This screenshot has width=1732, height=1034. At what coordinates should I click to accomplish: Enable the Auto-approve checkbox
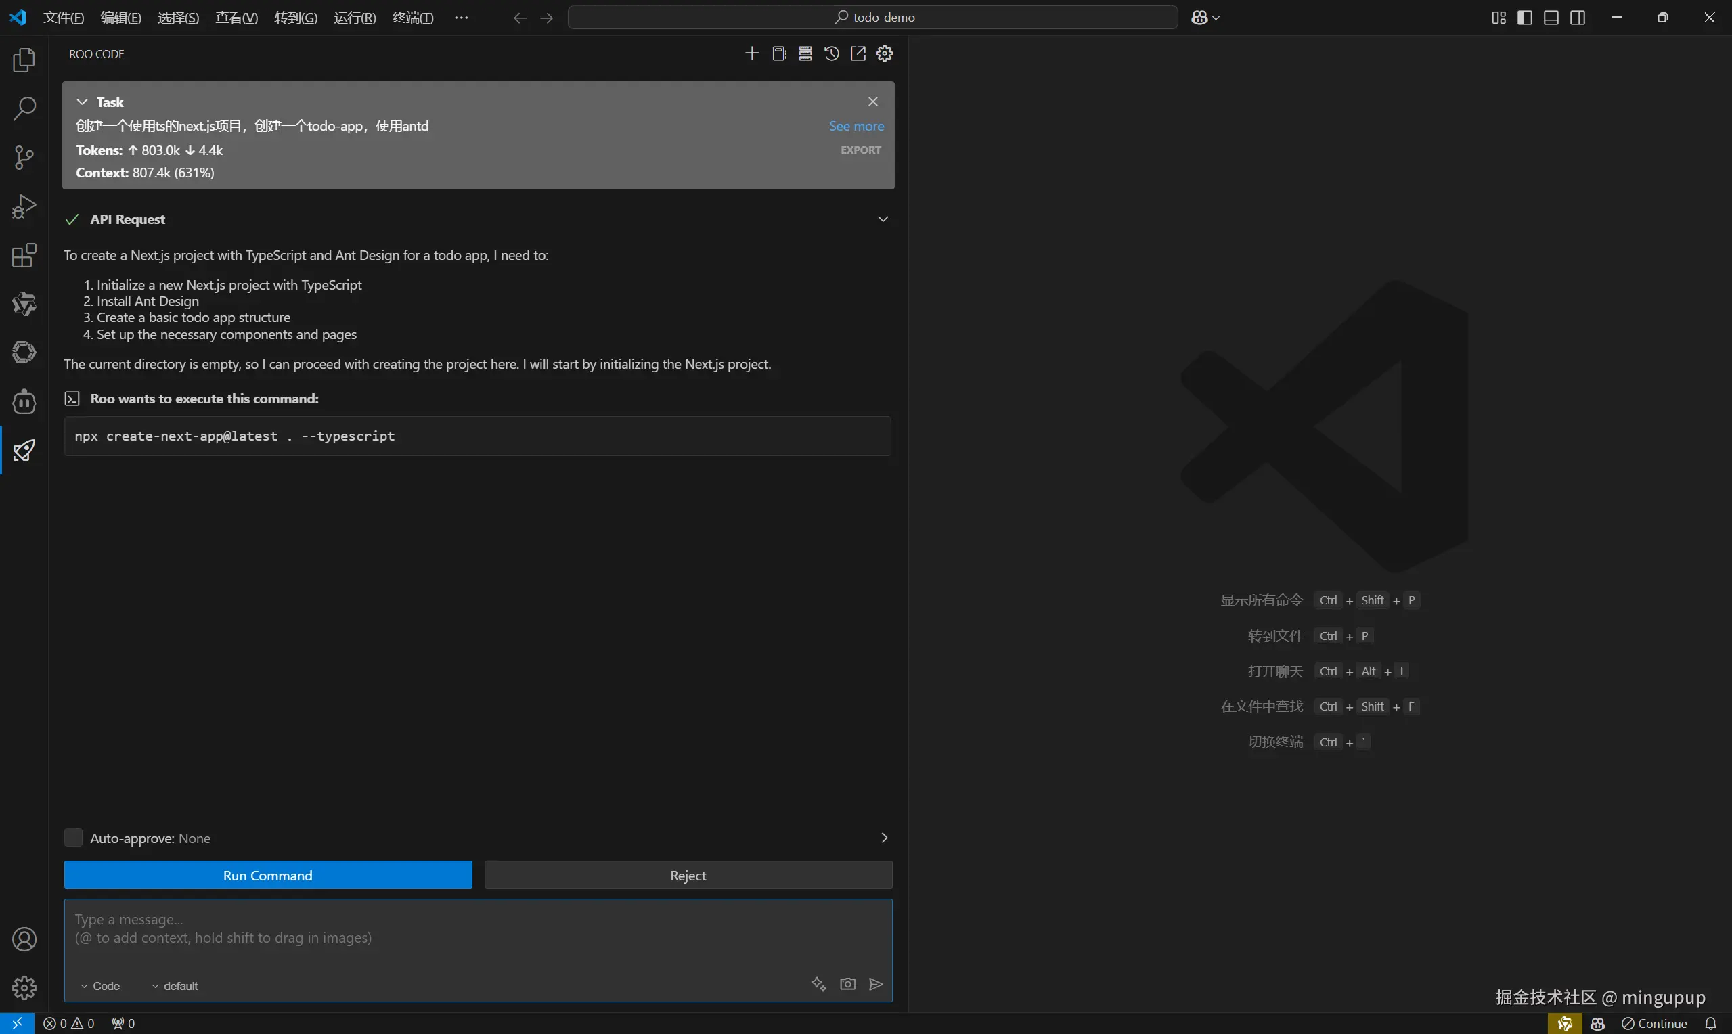[73, 838]
